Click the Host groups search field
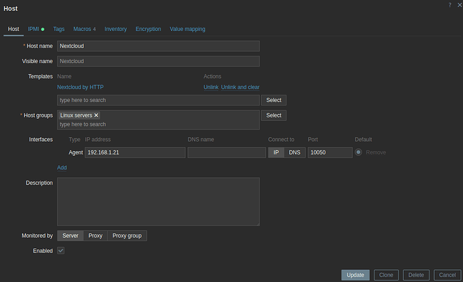 pyautogui.click(x=158, y=124)
